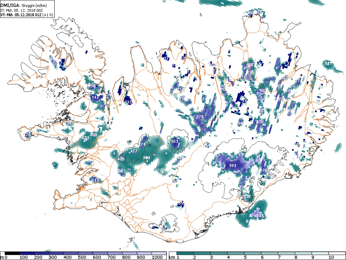Select the visibility value 243

(95, 180)
